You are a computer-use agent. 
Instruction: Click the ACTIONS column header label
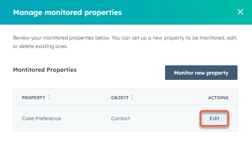coord(218,98)
